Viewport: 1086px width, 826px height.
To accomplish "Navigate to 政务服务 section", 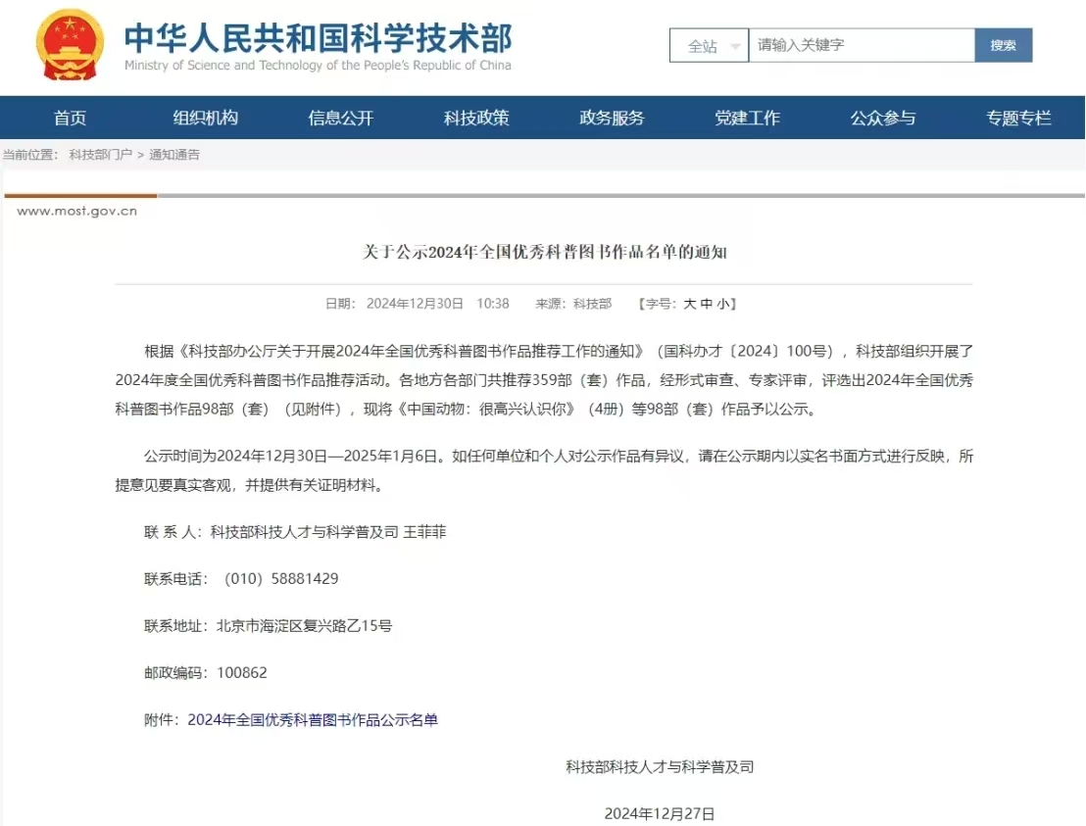I will (612, 119).
